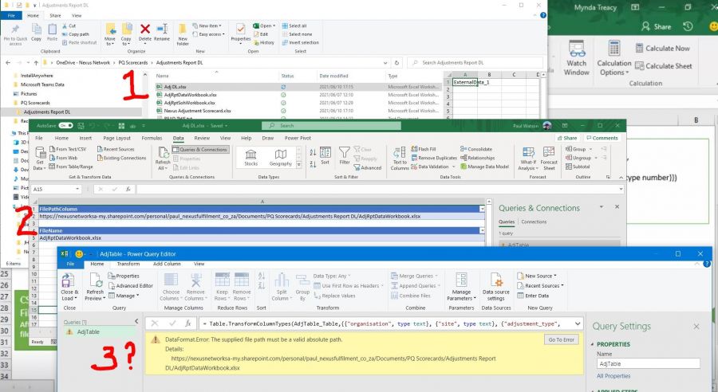Click Advanced Editor in Power Query
Image resolution: width=718 pixels, height=392 pixels.
131,285
